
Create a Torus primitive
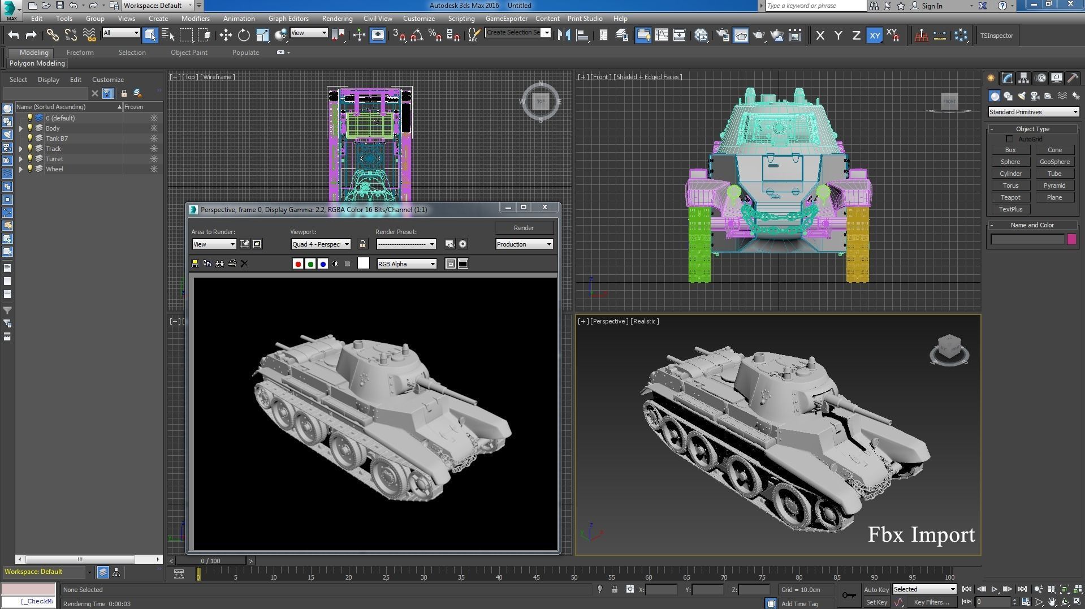[1010, 185]
